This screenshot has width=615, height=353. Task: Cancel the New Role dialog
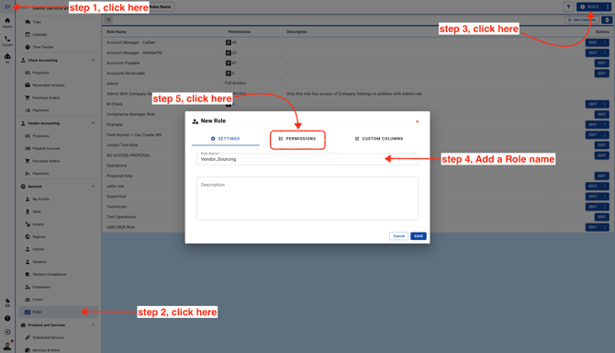(x=399, y=236)
